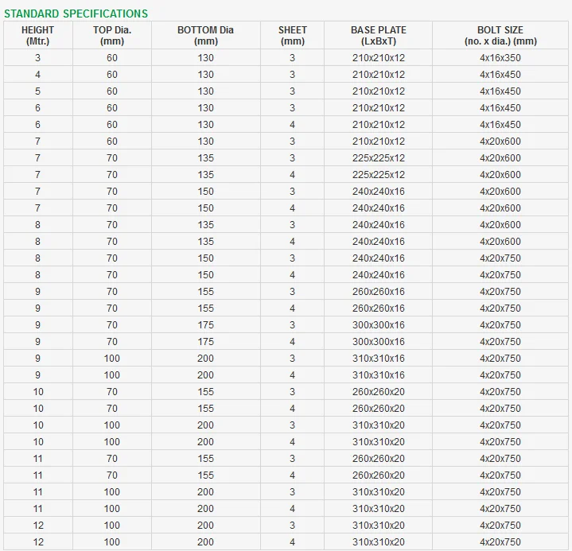Select the BASE PLATE (LxBxT) column header
This screenshot has height=551, width=572.
click(378, 36)
